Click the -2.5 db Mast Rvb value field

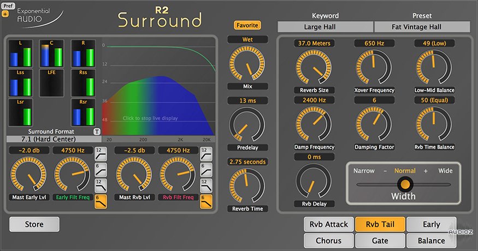[x=134, y=150]
